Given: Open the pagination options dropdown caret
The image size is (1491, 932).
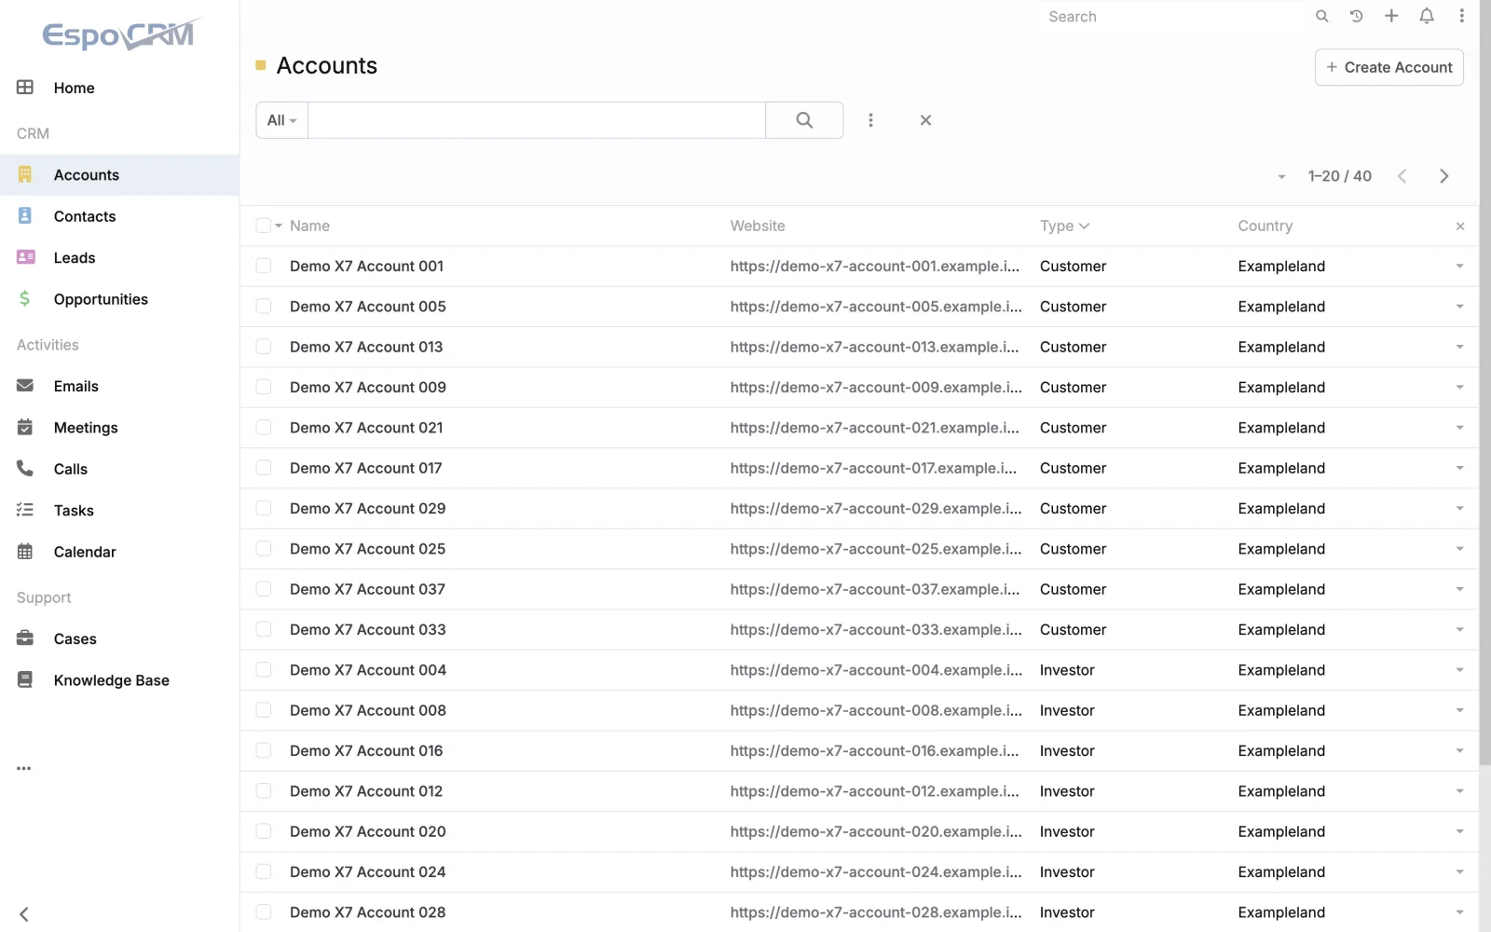Looking at the screenshot, I should 1281,176.
